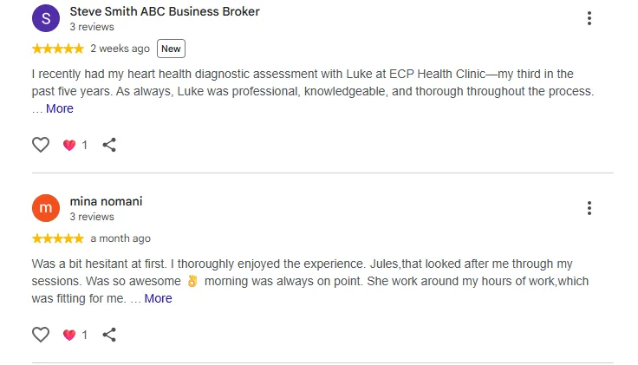The height and width of the screenshot is (365, 638).
Task: Click the pink heart reaction on mina's review
Action: click(x=69, y=335)
